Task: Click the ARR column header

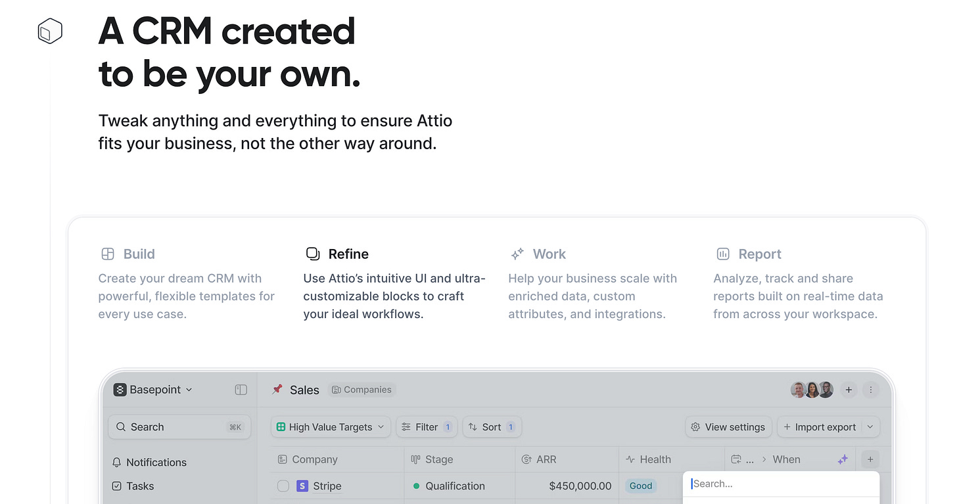Action: [567, 460]
